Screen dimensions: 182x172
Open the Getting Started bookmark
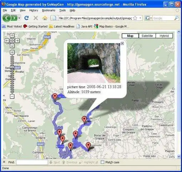click(35, 27)
